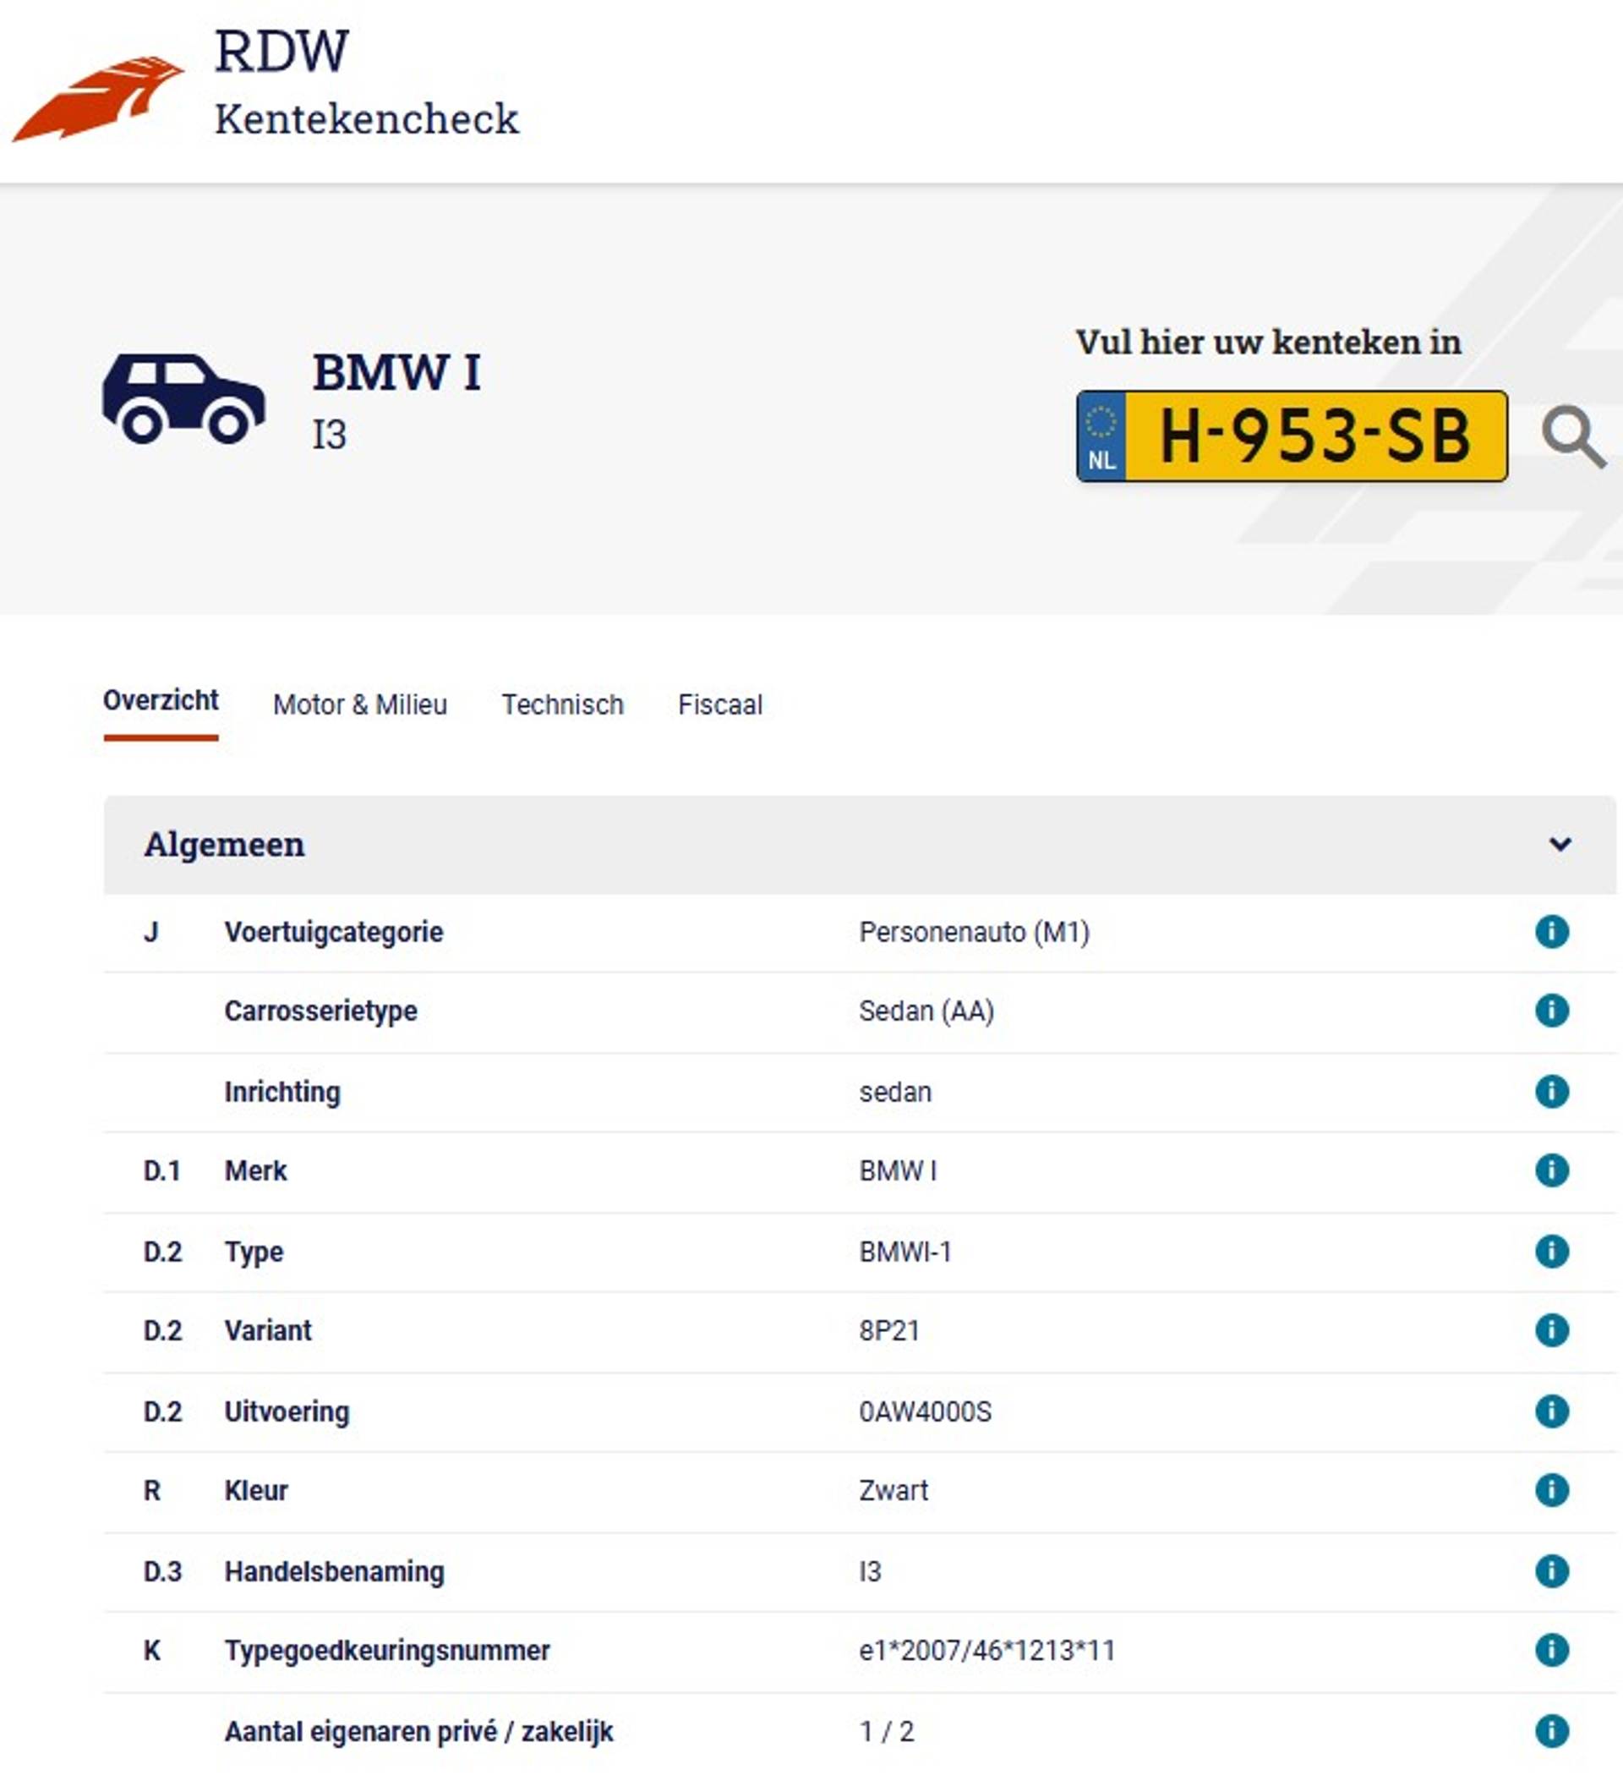This screenshot has height=1781, width=1623.
Task: Open info icon for Variant
Action: pyautogui.click(x=1551, y=1329)
